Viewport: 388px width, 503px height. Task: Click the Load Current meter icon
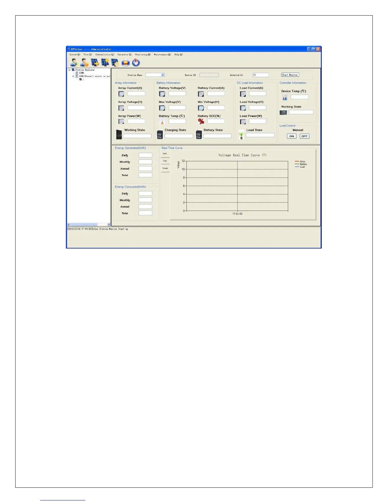pyautogui.click(x=243, y=94)
